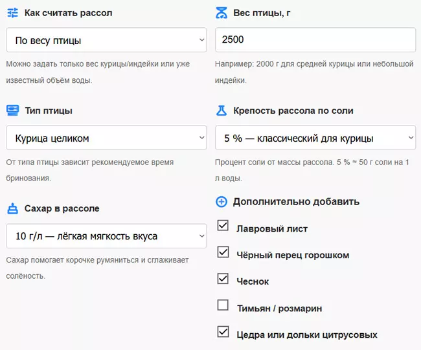The height and width of the screenshot is (350, 421).
Task: Click the Вес птицы, г label text
Action: point(266,13)
